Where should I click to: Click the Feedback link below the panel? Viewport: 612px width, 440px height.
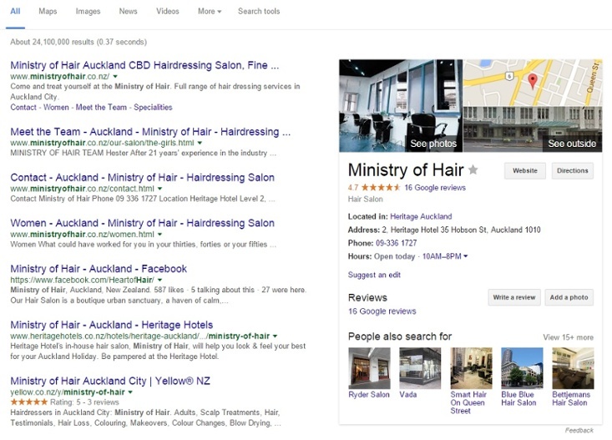pyautogui.click(x=579, y=430)
